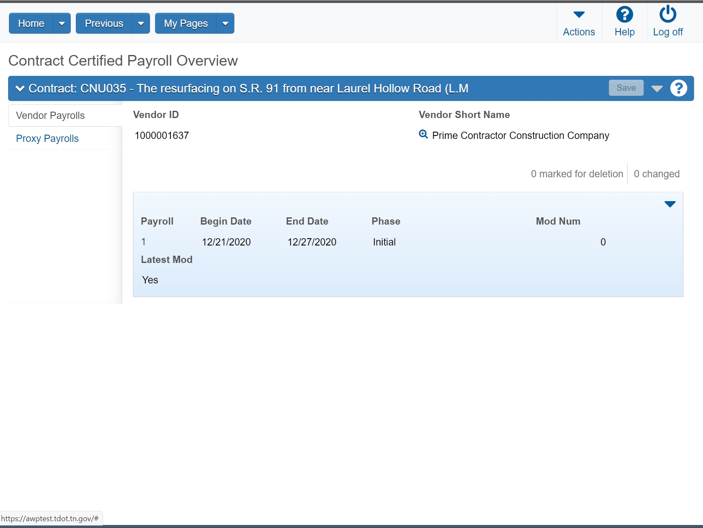
Task: Click the End Date column header
Action: pyautogui.click(x=307, y=221)
